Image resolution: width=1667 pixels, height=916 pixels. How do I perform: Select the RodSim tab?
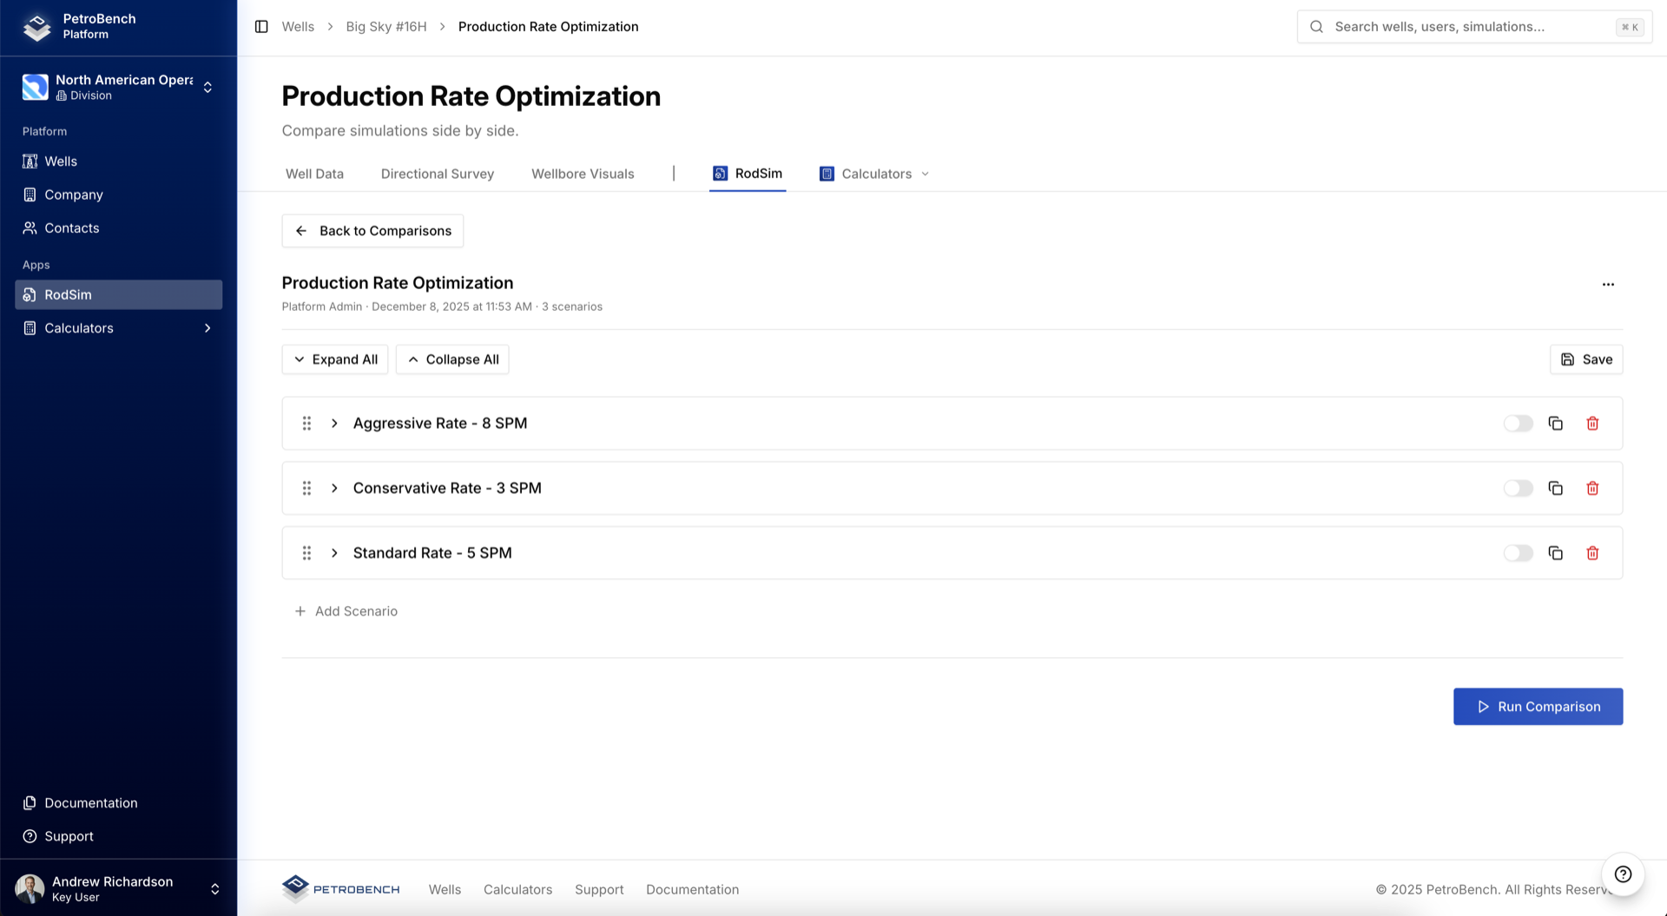[x=748, y=174]
